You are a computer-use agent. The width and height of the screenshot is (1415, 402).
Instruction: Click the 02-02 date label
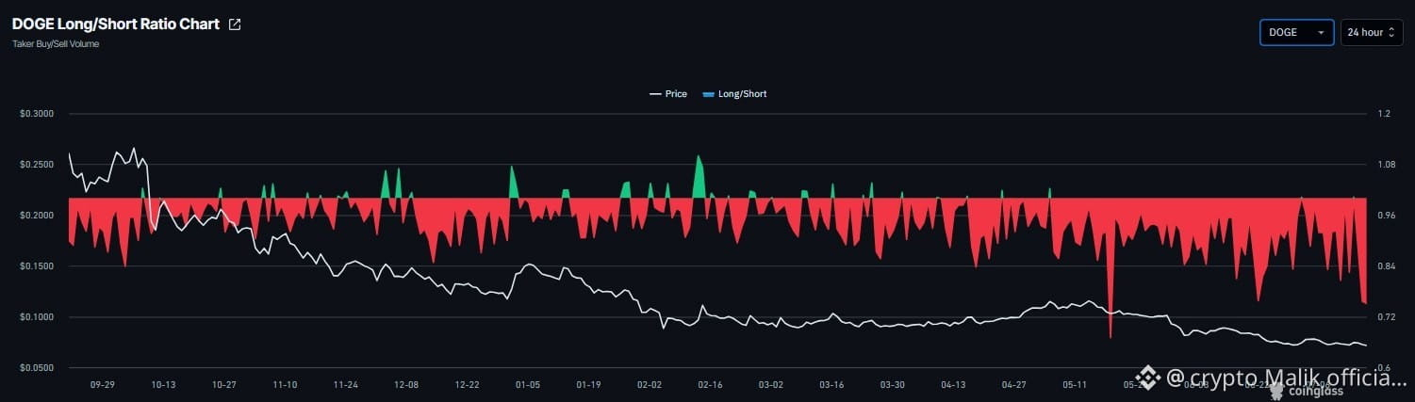coord(650,385)
